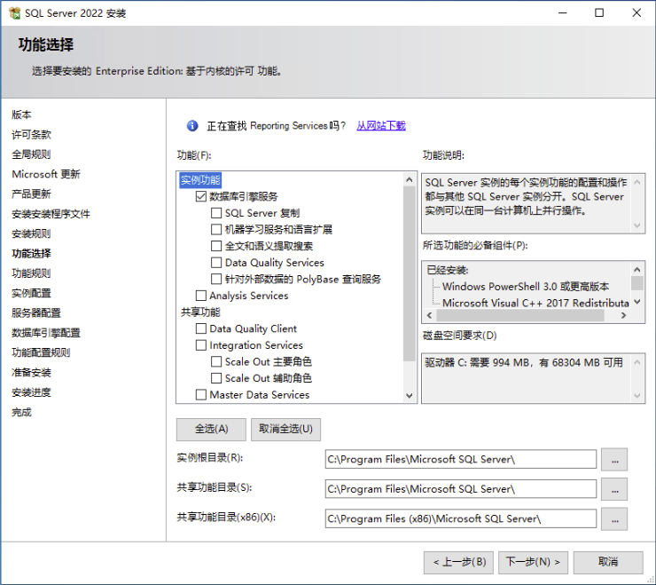Viewport: 656px width, 585px height.
Task: Click the 准备安装 sidebar step
Action: coord(31,373)
